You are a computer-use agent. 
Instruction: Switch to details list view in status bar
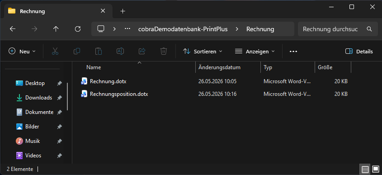pos(365,169)
